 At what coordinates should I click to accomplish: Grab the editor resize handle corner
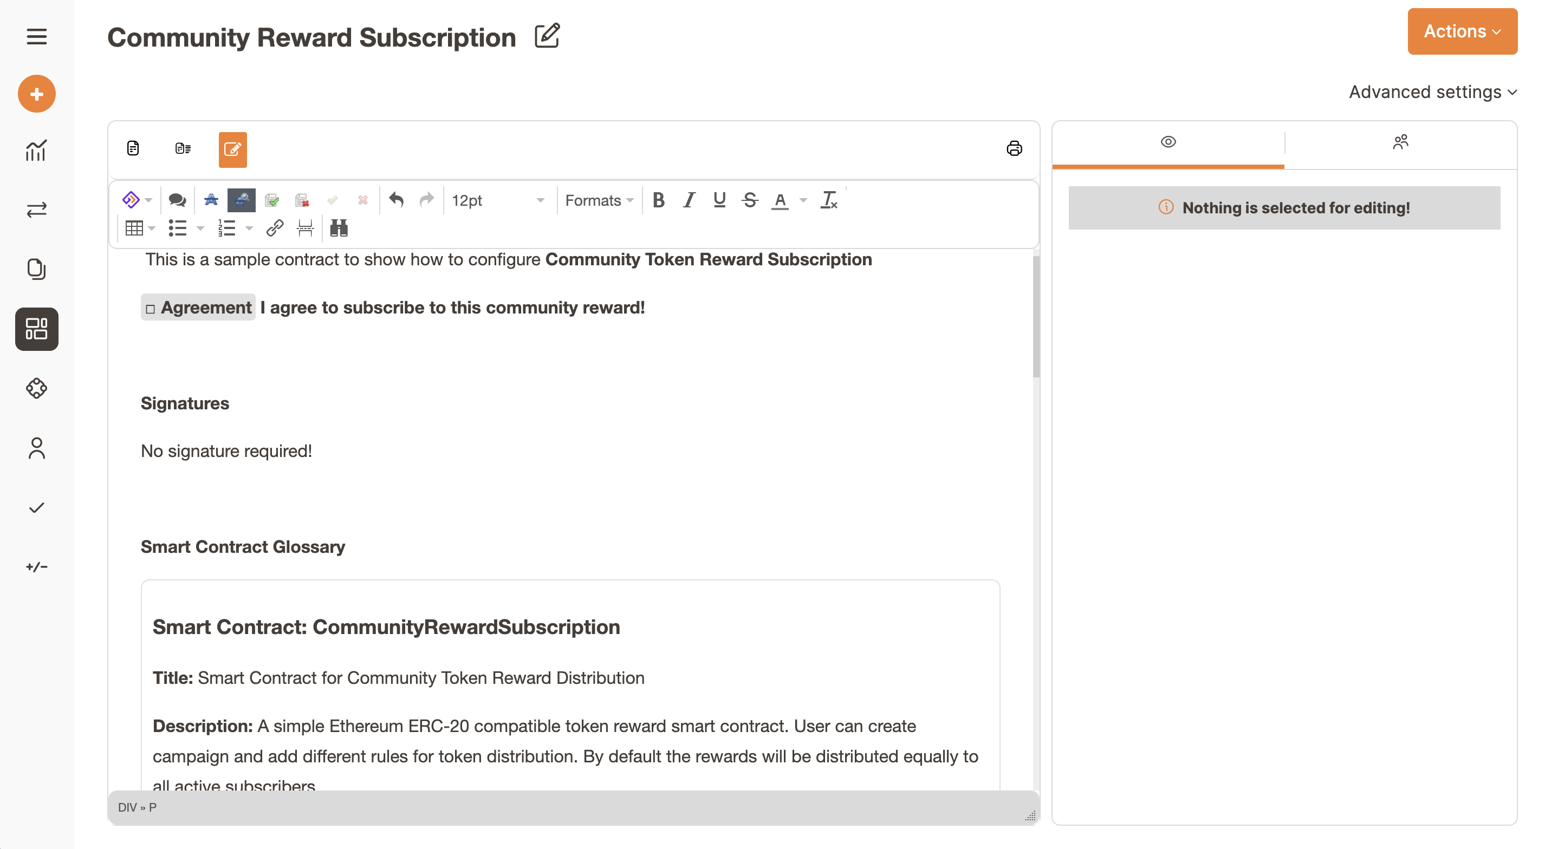[x=1030, y=815]
